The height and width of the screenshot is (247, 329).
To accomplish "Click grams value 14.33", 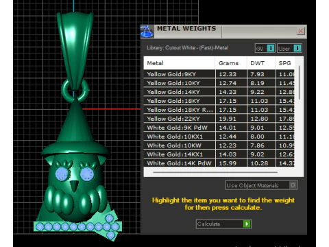I will click(x=228, y=92).
